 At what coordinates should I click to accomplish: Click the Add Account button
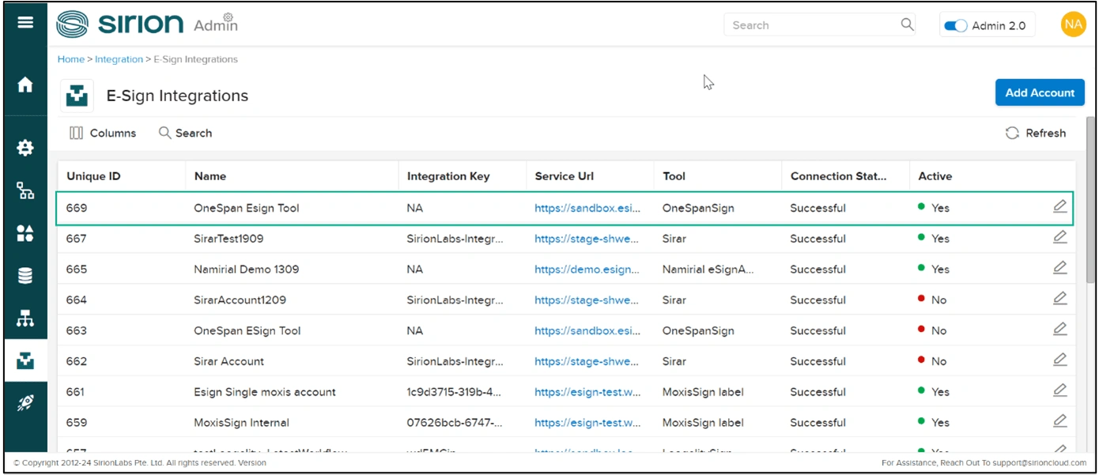1040,92
